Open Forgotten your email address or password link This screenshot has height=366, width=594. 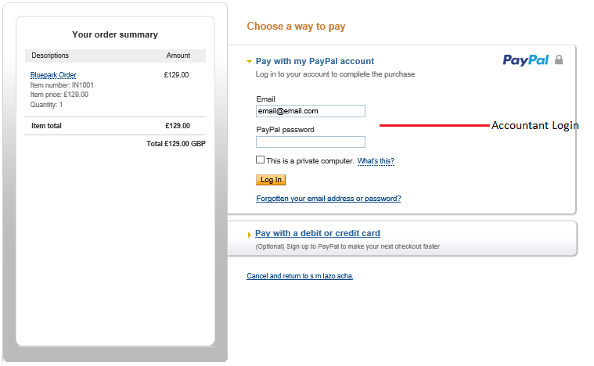click(x=329, y=199)
